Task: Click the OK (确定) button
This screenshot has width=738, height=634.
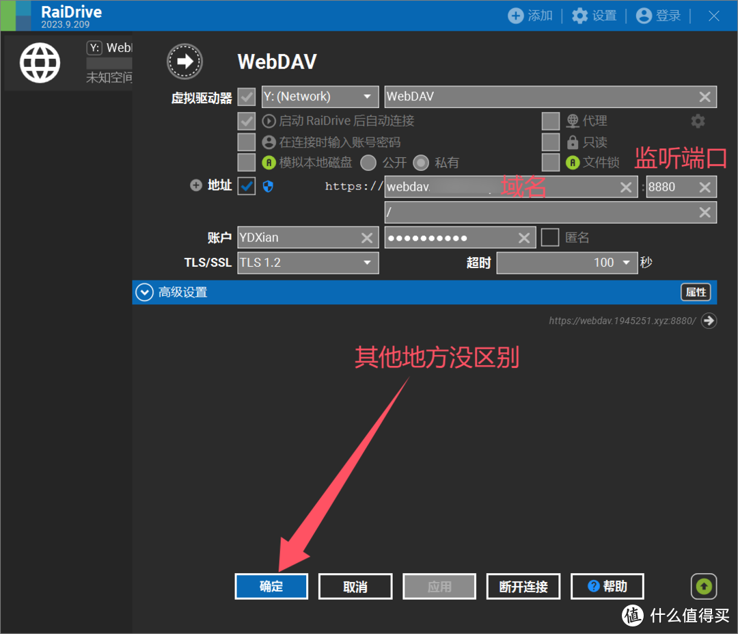Action: pyautogui.click(x=271, y=586)
